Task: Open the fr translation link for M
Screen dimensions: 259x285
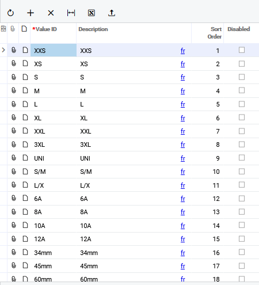Action: tap(183, 91)
